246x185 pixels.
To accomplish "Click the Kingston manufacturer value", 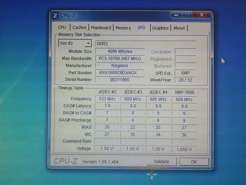I will point(120,66).
